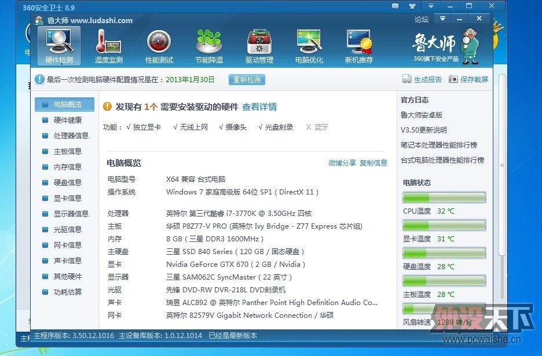
Task: Click the X 蓝牙 feature label
Action: coord(317,127)
